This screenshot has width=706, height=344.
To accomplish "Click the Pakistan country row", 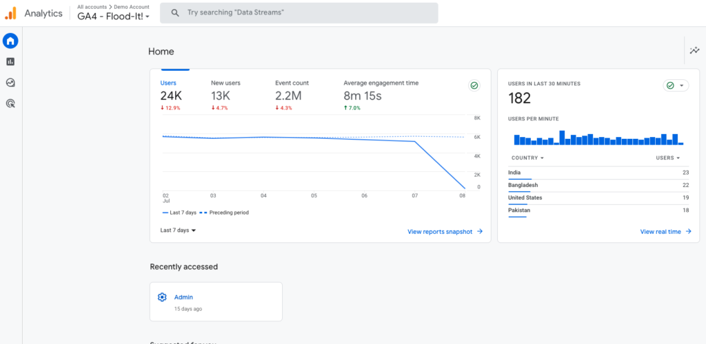I will tap(599, 211).
